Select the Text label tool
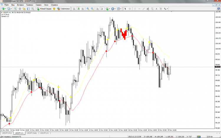This screenshot has height=138, width=221. tap(156, 9)
